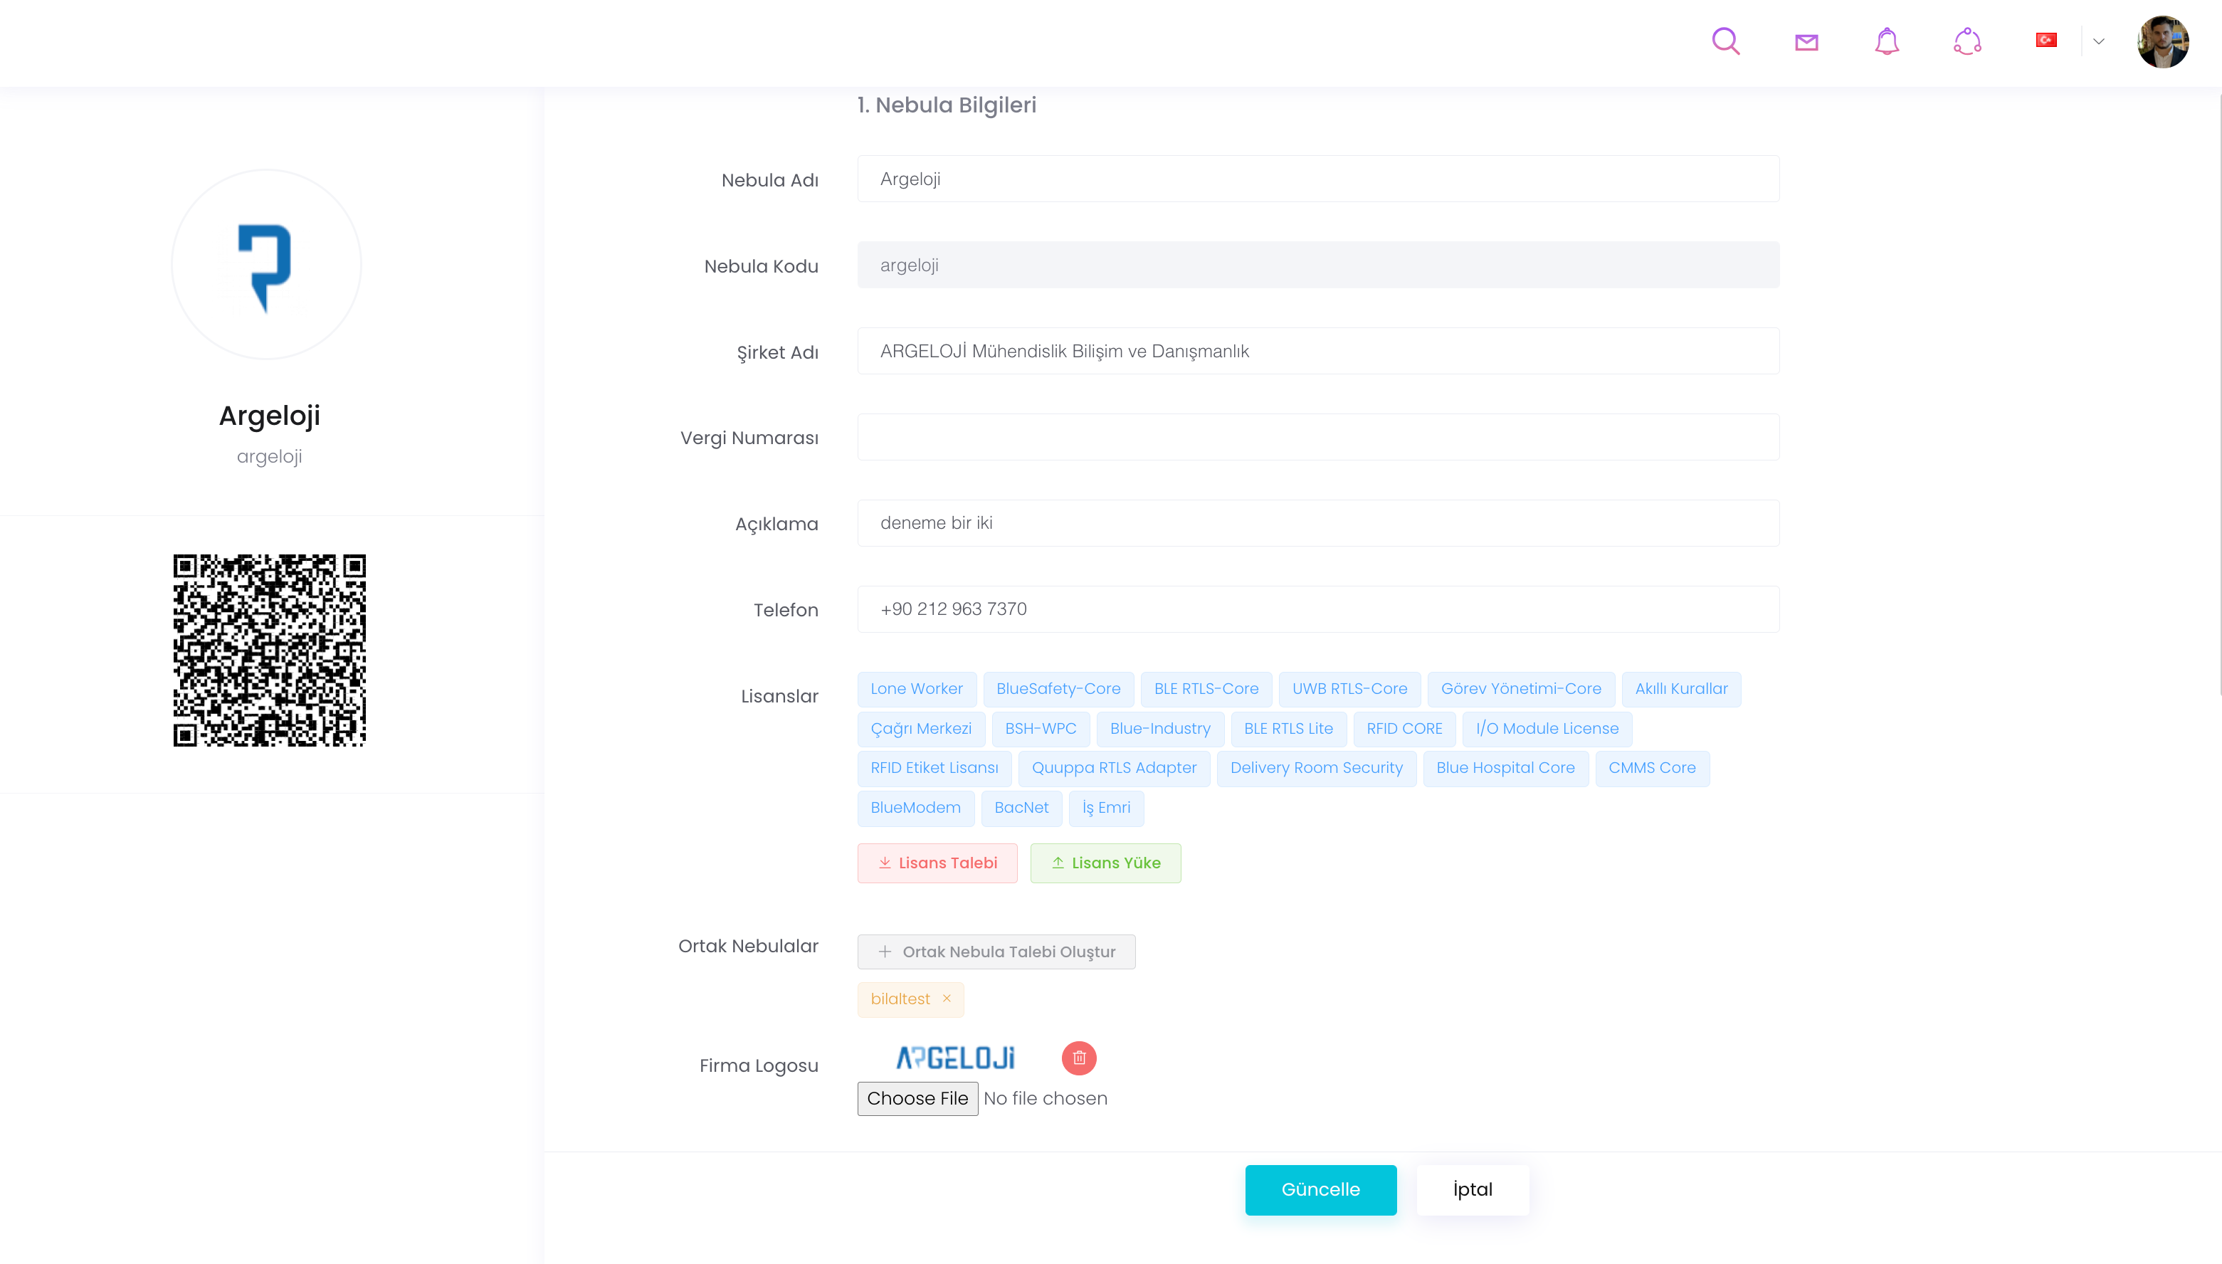Click the red trash logo delete icon
The image size is (2222, 1264).
(x=1079, y=1058)
